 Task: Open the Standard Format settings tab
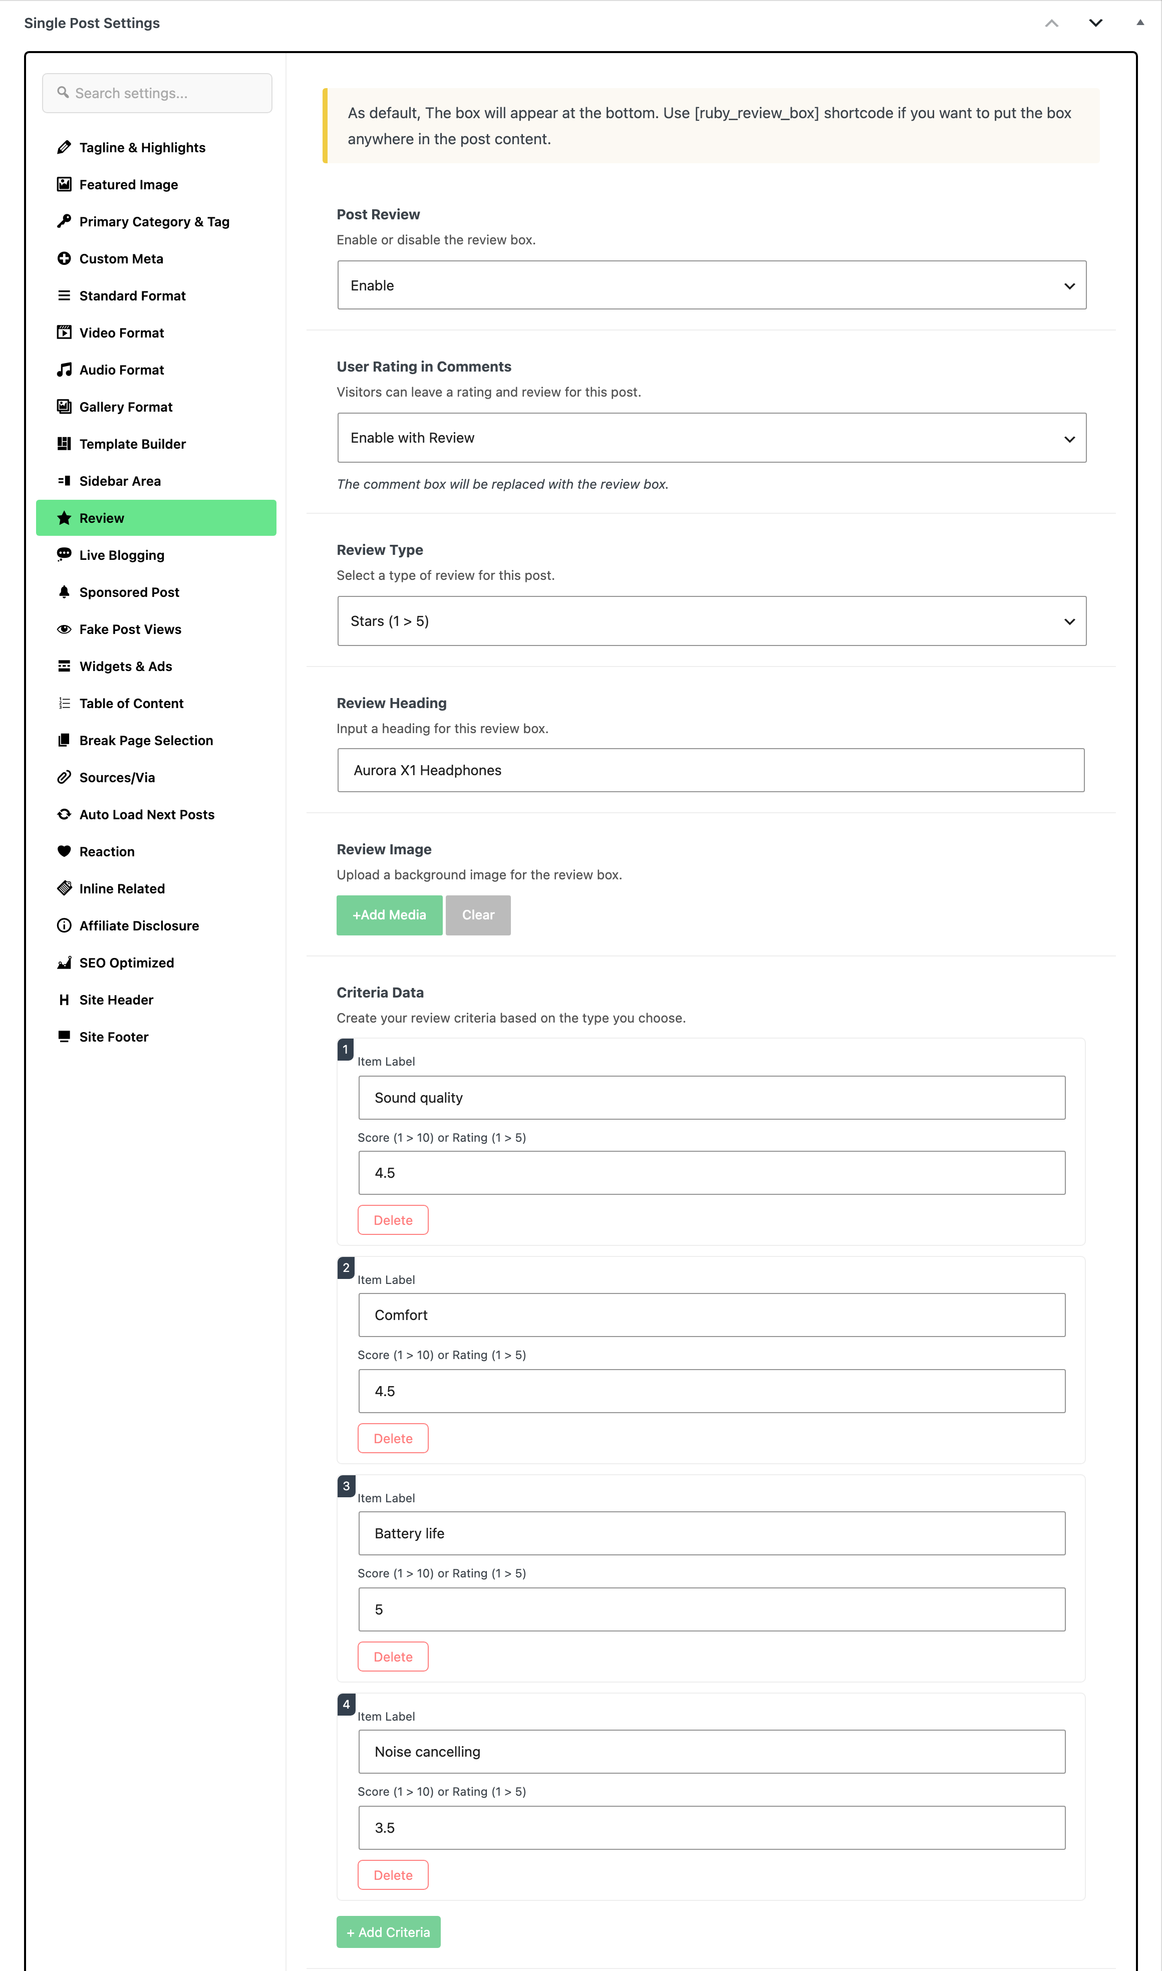[x=156, y=296]
